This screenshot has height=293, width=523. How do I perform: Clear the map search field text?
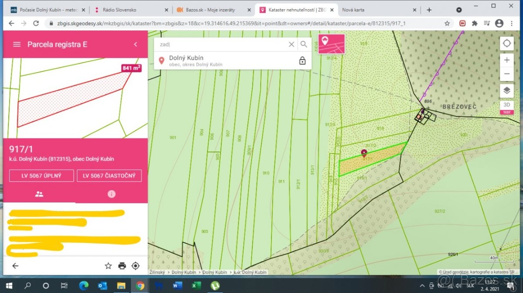292,44
